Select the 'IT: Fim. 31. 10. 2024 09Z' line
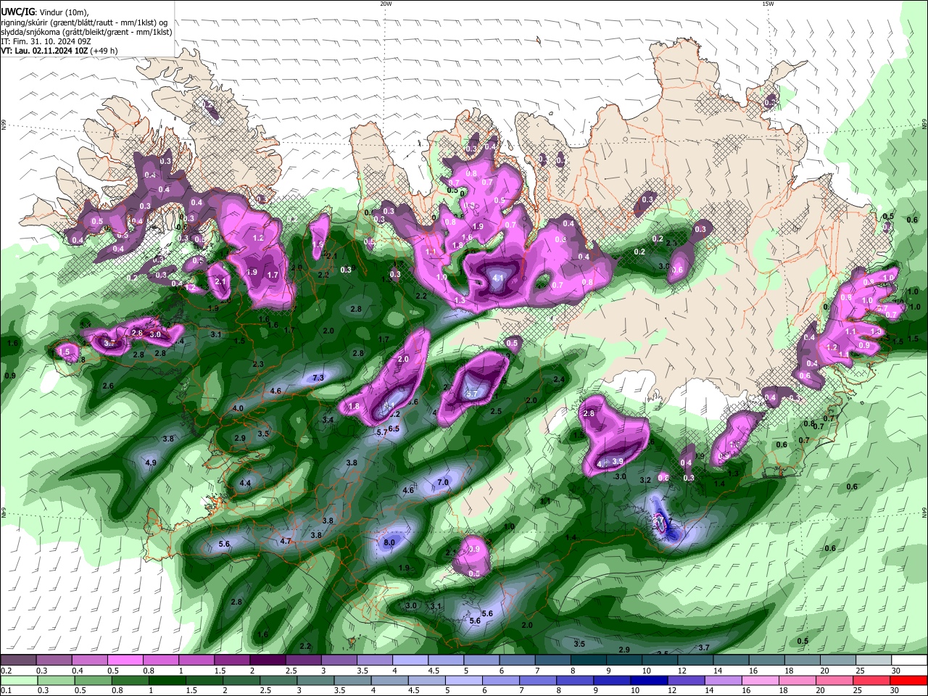The height and width of the screenshot is (696, 928). pyautogui.click(x=46, y=41)
